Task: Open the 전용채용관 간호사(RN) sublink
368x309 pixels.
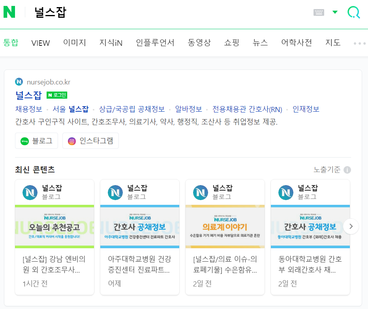Action: (247, 109)
